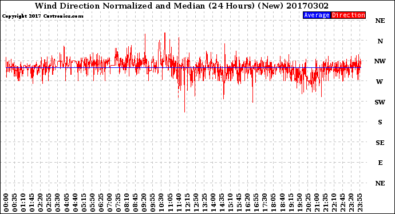This screenshot has height=214, width=395.
Task: Click the 12:15 time axis label
Action: click(x=187, y=203)
